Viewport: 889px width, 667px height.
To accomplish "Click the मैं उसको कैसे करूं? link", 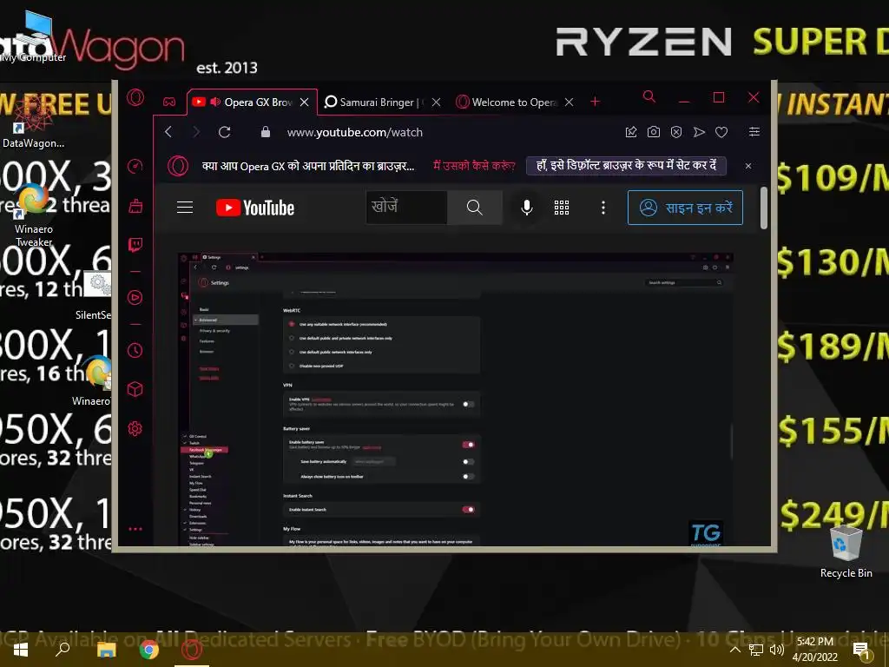I will point(474,166).
